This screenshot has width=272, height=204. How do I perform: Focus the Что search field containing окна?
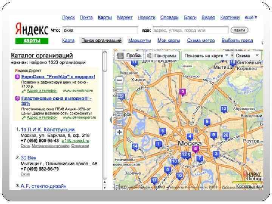[100, 30]
